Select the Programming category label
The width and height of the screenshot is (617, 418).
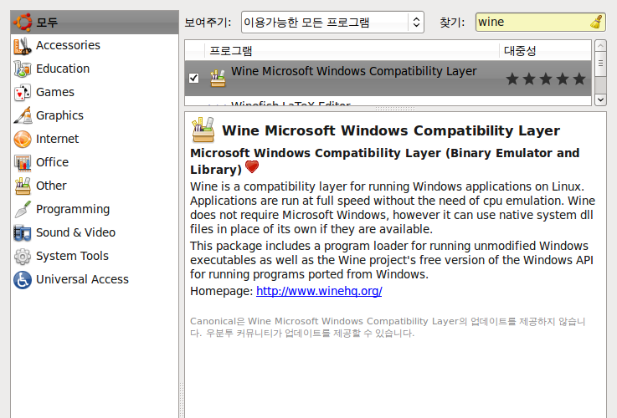73,209
